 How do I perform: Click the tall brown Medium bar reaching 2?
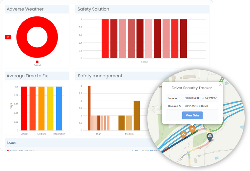coord(137,115)
